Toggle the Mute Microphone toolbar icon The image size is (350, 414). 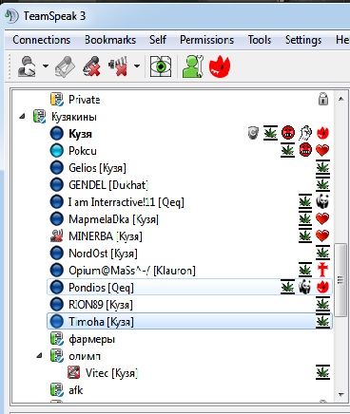91,66
